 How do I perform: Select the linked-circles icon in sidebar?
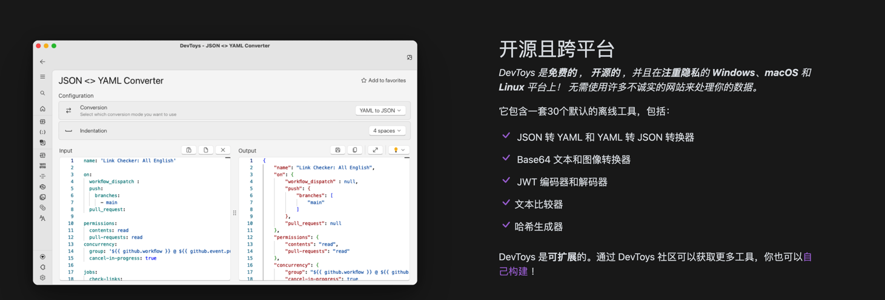point(42,207)
